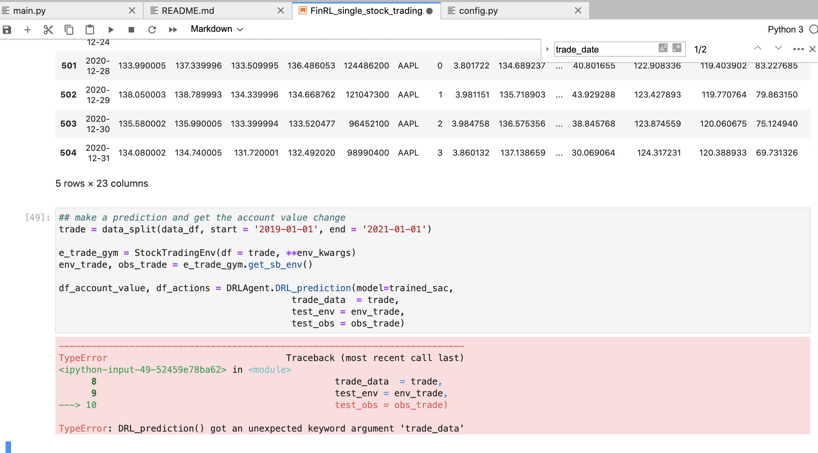
Task: Restart the kernel
Action: (152, 29)
